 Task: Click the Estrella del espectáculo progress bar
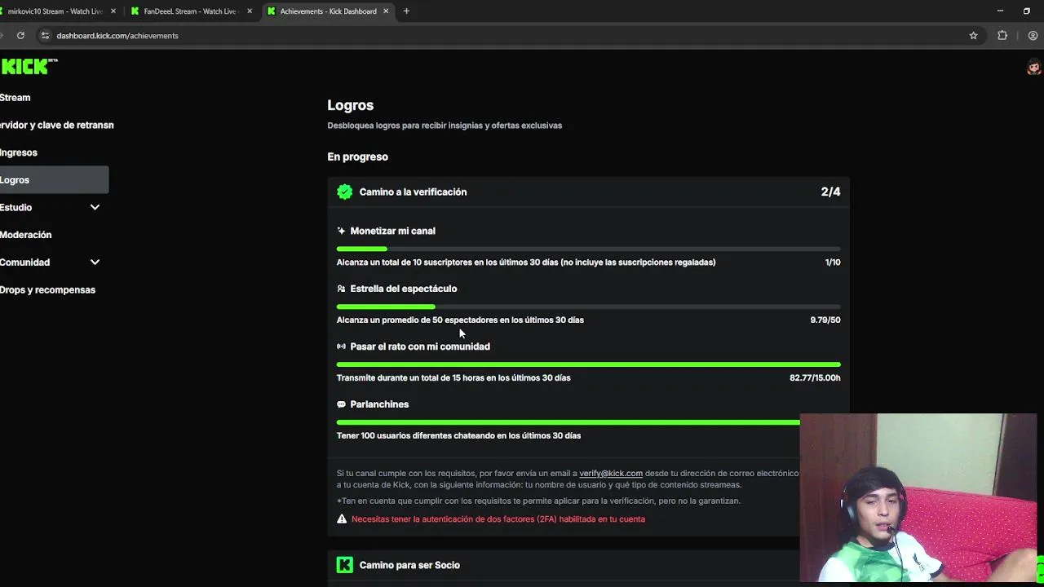588,307
